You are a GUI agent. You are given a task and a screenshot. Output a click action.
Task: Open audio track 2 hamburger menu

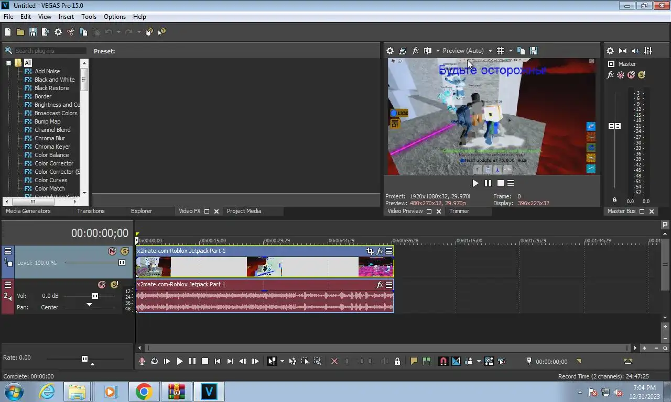(8, 285)
